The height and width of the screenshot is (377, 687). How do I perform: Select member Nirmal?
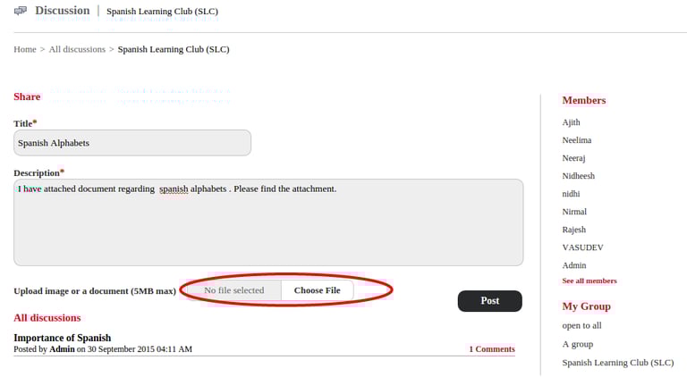[x=574, y=212]
